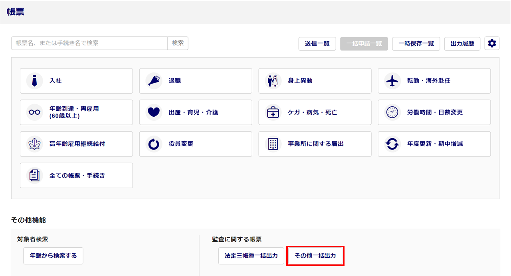The height and width of the screenshot is (276, 511).
Task: Click the bouquet icon for 退職
Action: coord(154,81)
